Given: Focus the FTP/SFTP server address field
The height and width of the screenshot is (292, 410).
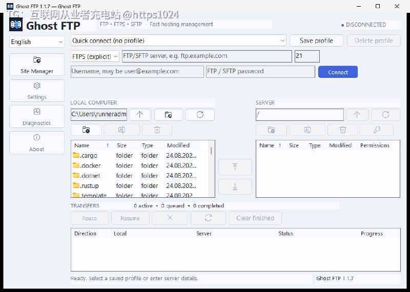Looking at the screenshot, I should 207,56.
